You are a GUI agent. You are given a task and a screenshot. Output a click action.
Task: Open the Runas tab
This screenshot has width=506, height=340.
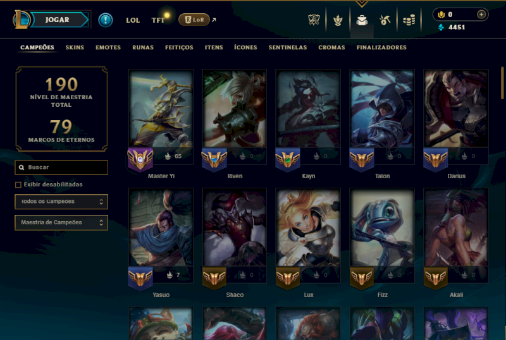[x=143, y=47]
